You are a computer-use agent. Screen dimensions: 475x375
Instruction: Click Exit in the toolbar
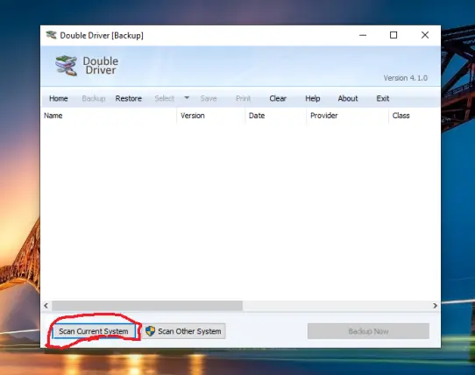coord(383,98)
